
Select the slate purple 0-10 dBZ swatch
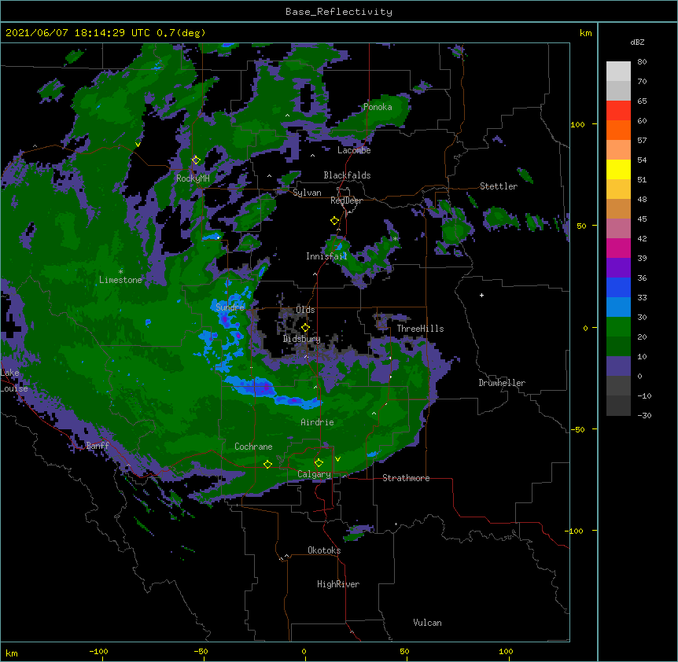point(618,366)
